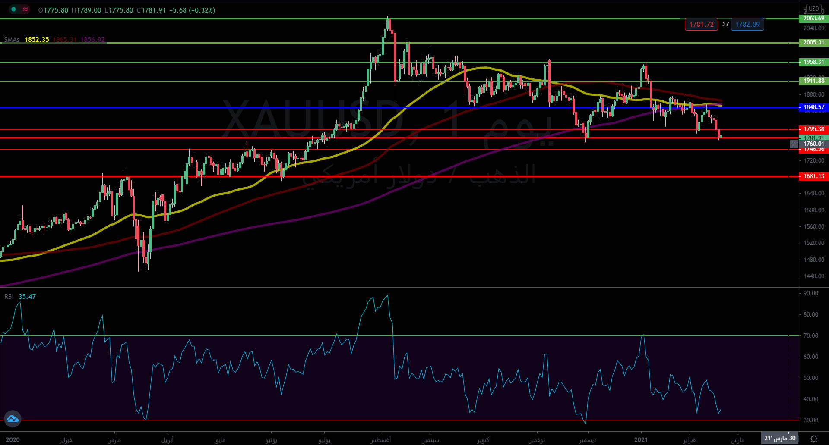Click the 2021 marker on time axis
This screenshot has height=445, width=829.
tap(641, 439)
